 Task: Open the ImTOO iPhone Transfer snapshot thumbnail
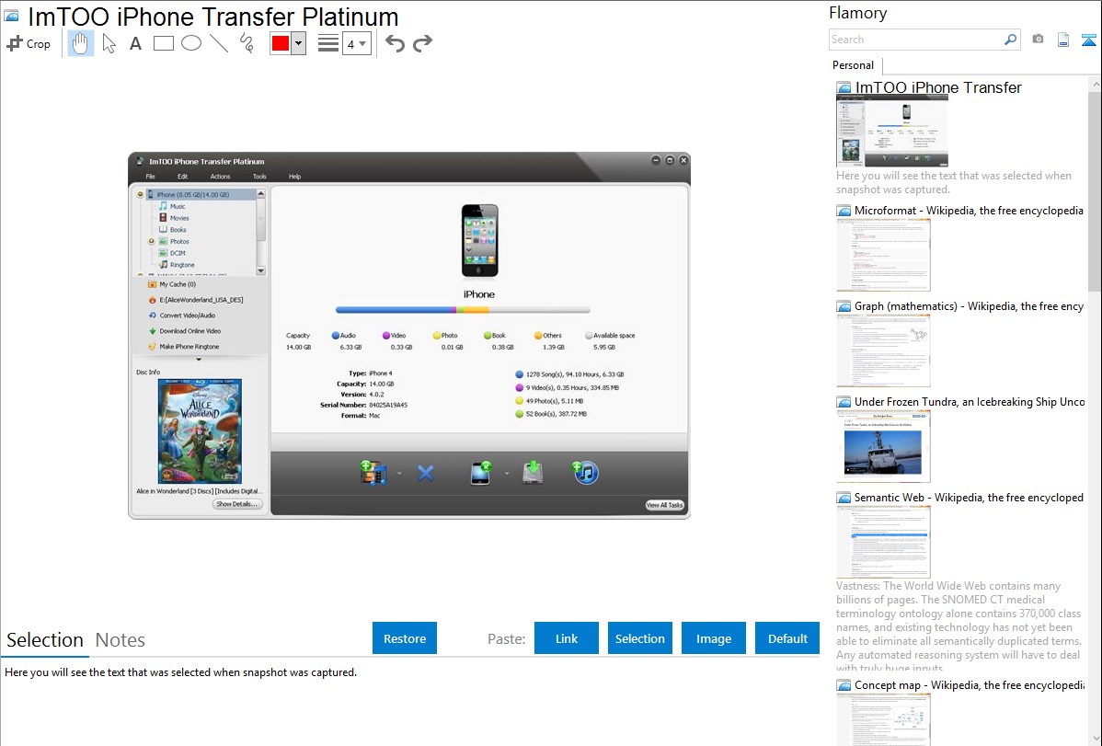[892, 132]
